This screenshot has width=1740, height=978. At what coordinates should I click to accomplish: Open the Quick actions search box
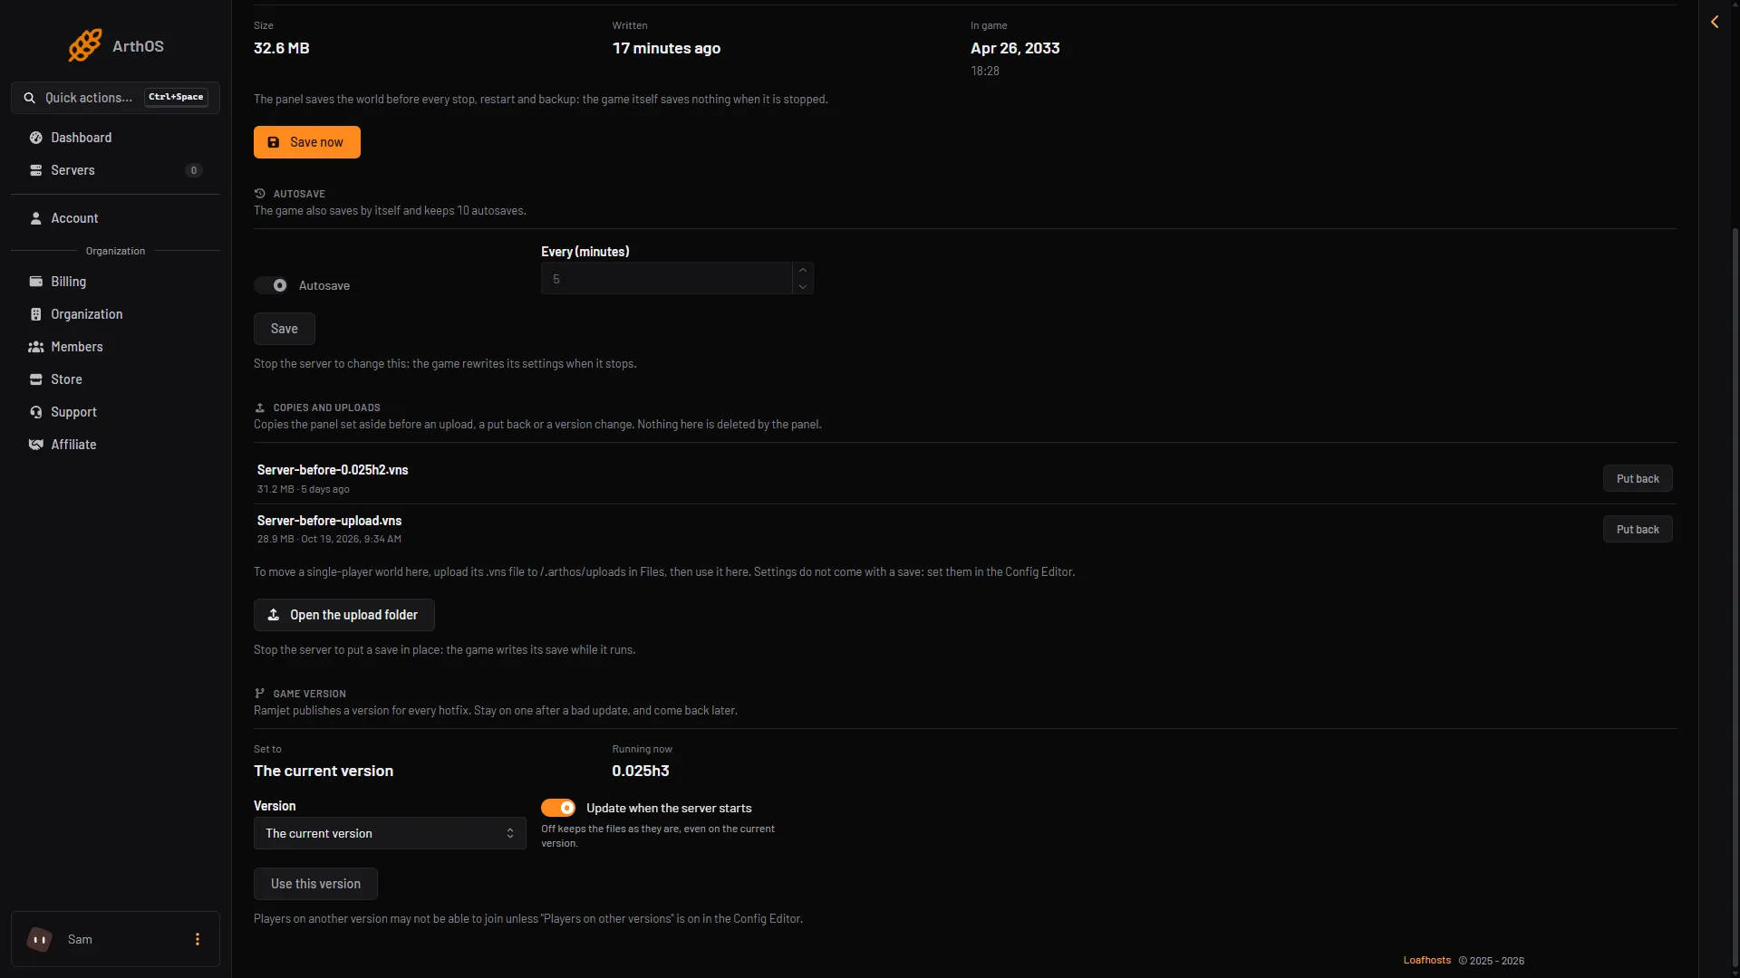point(115,98)
